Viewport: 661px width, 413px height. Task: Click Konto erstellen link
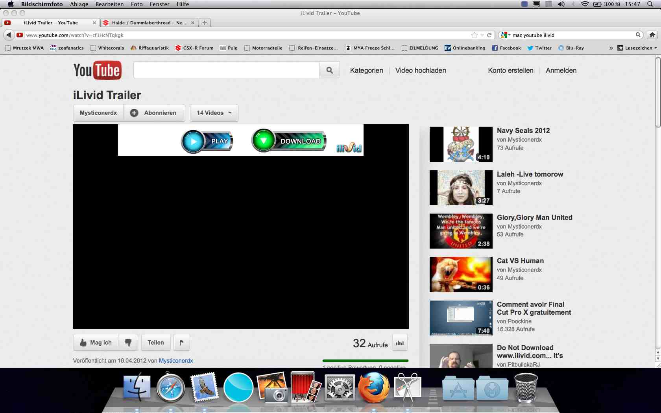click(x=511, y=70)
